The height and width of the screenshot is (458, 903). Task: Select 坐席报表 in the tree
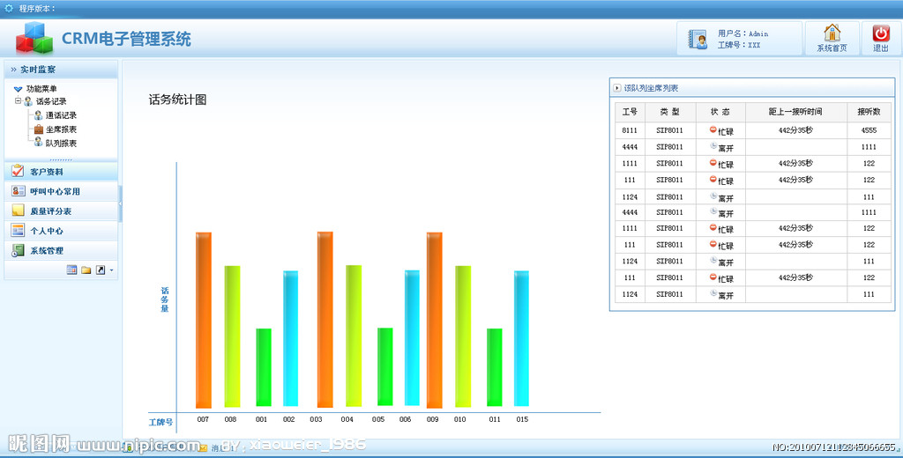pos(61,129)
